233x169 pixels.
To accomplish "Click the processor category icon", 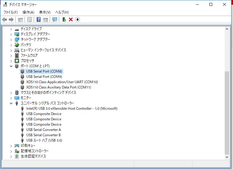I will [17, 61].
